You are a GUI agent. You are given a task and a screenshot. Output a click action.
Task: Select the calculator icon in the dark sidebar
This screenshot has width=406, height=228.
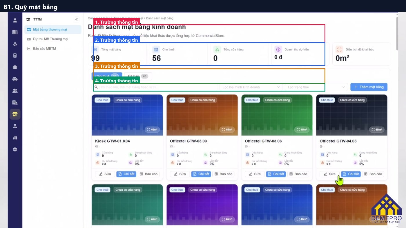click(x=15, y=56)
